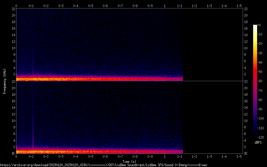Select the 0.5 tick on the top time axis
The width and height of the screenshot is (267, 167).
(91, 6)
